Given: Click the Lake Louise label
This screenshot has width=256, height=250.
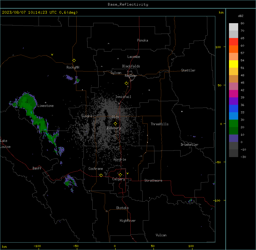Looking at the screenshot, I should click(x=5, y=144).
